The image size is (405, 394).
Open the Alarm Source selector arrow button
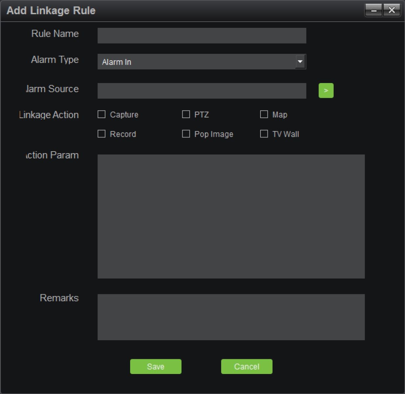[x=326, y=91]
